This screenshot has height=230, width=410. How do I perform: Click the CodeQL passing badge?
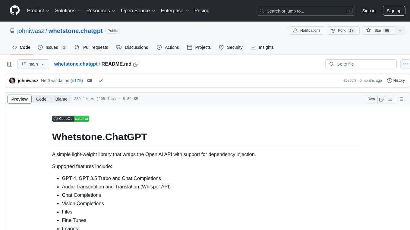pyautogui.click(x=71, y=119)
